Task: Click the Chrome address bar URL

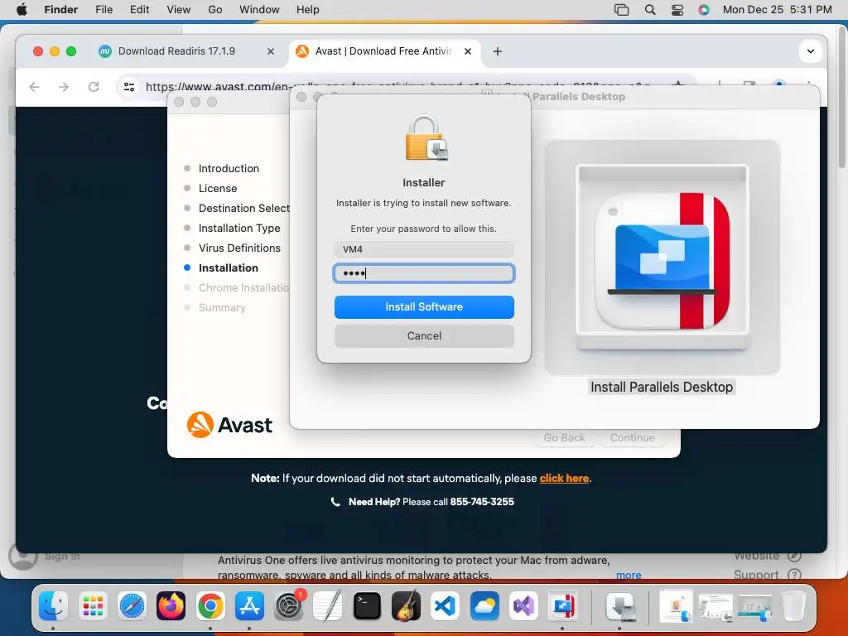Action: click(x=397, y=86)
